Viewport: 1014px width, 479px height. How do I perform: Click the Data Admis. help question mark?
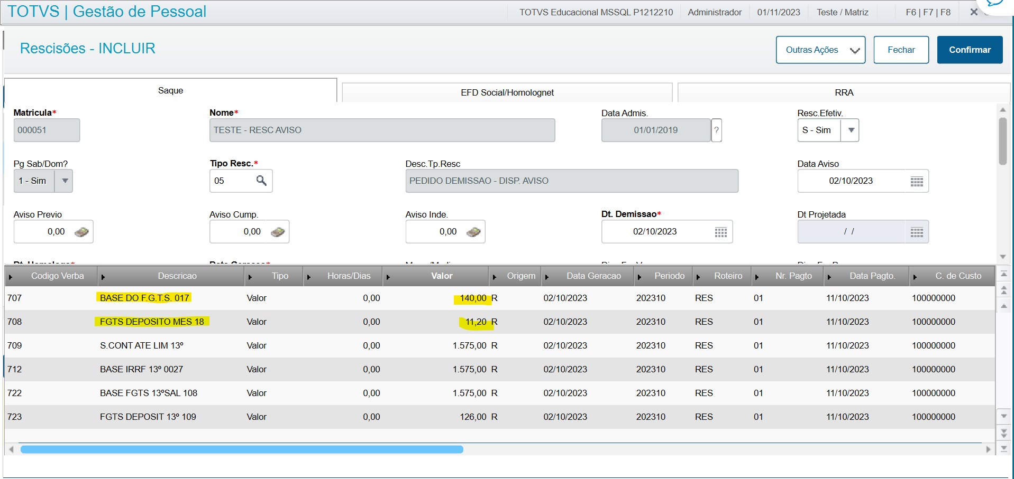[x=716, y=130]
